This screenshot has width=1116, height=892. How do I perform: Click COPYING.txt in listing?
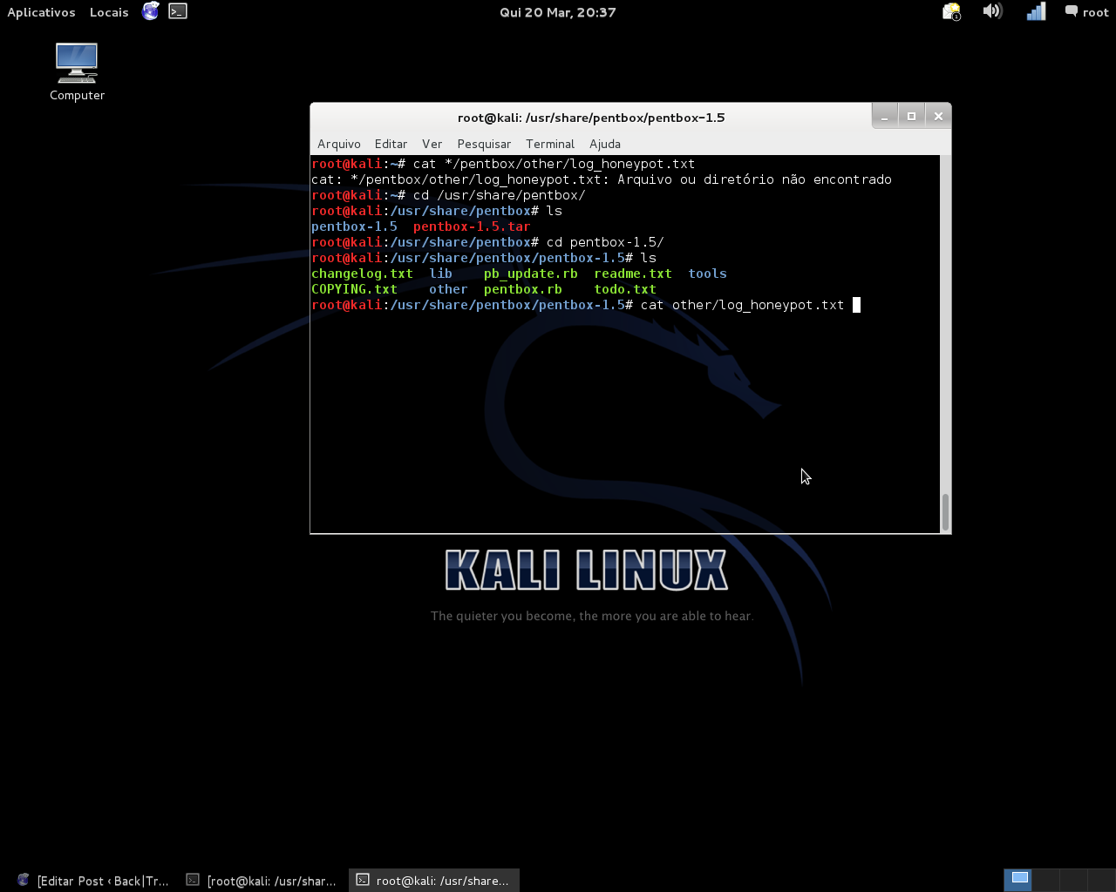(x=354, y=289)
